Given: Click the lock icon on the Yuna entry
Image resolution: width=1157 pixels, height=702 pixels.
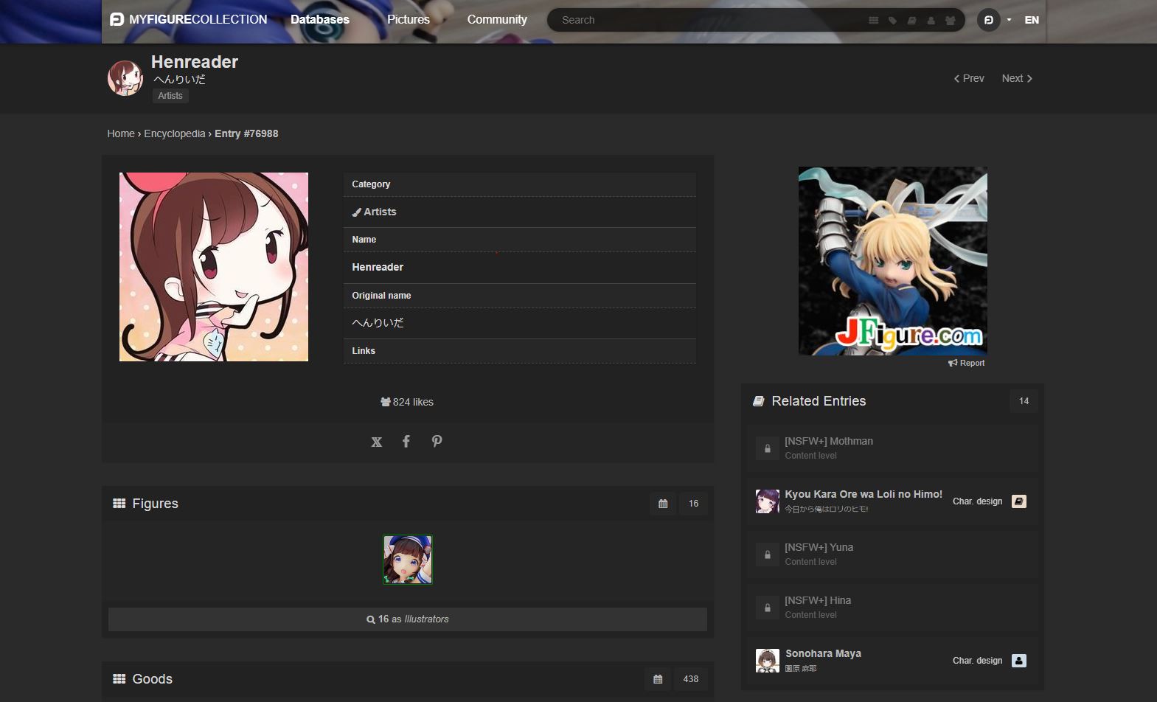Looking at the screenshot, I should [768, 555].
